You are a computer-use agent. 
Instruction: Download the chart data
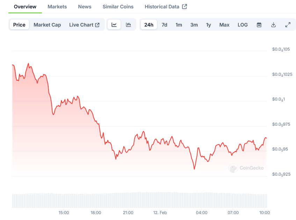coord(273,25)
